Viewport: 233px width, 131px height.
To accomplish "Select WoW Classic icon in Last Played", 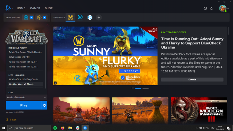I will tap(26, 17).
